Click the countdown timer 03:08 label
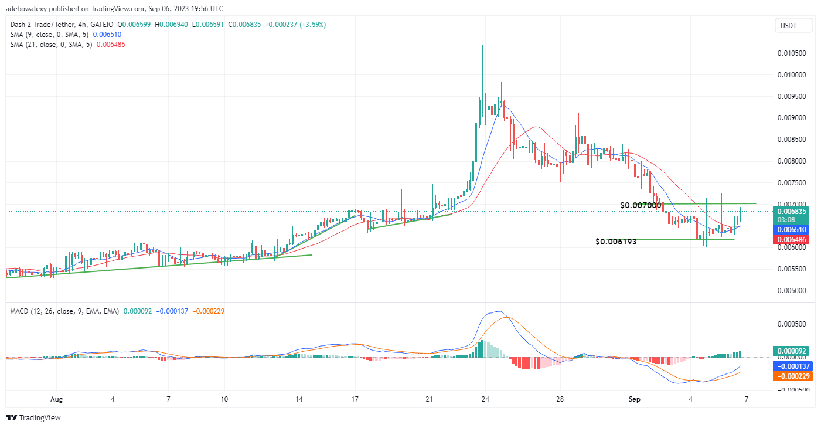821x428 pixels. tap(786, 220)
